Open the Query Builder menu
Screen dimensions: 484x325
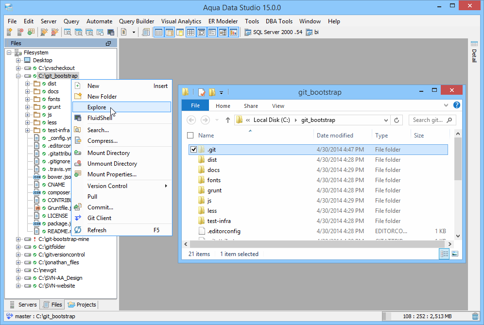137,21
